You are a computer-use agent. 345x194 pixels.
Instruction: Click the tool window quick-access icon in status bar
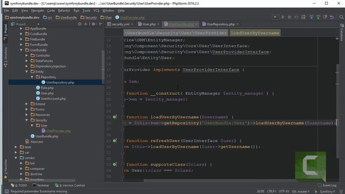(6, 191)
